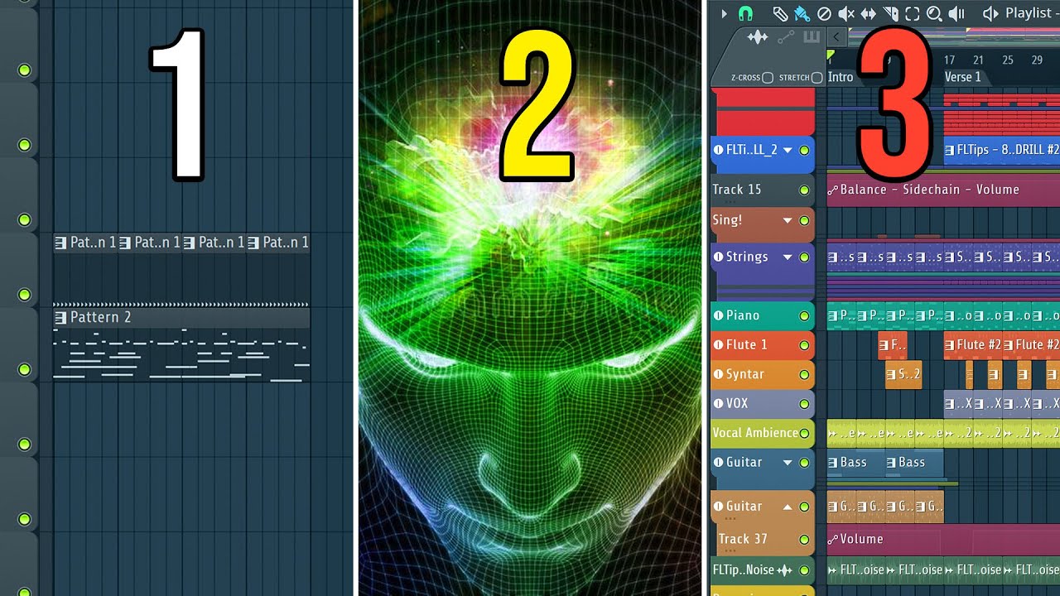
Task: Click bar 21 on the timeline ruler
Action: (978, 60)
